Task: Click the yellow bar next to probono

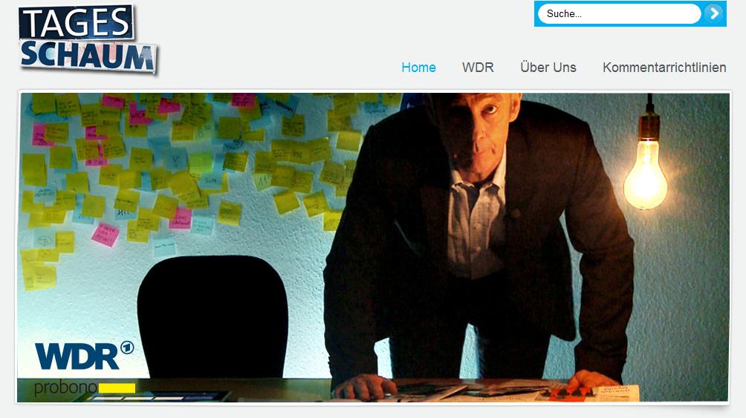Action: (117, 388)
